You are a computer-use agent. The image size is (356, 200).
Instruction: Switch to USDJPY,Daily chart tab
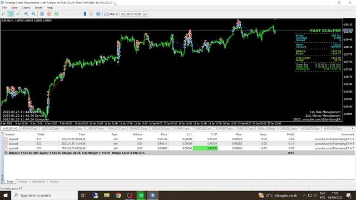(29, 128)
